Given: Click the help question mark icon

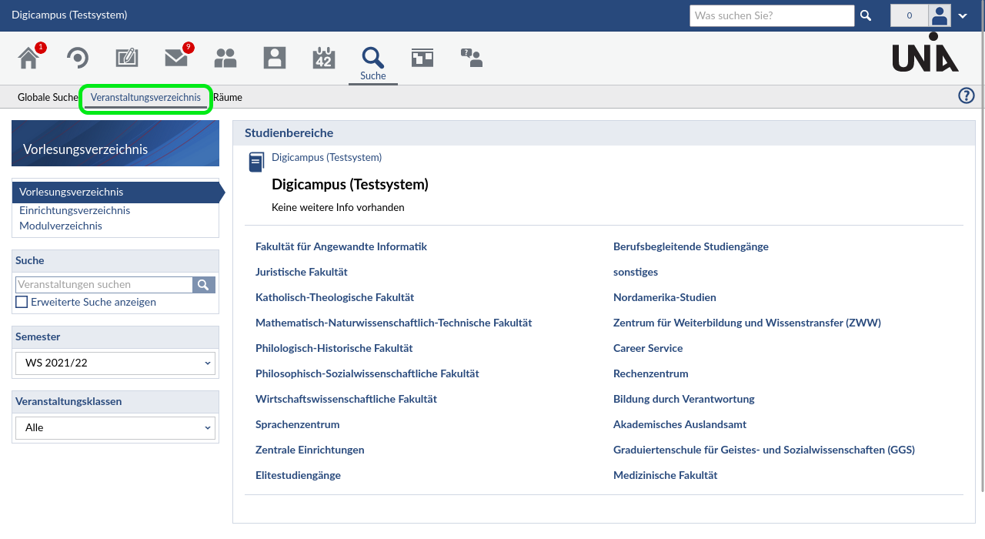Looking at the screenshot, I should pos(966,96).
